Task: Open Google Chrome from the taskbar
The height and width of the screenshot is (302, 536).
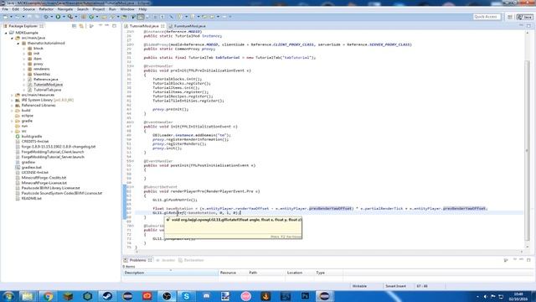Action: coord(48,296)
